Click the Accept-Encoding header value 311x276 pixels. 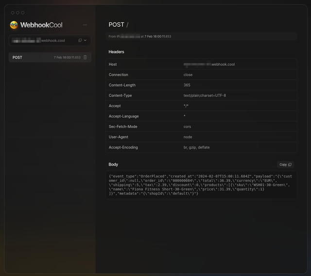[196, 147]
